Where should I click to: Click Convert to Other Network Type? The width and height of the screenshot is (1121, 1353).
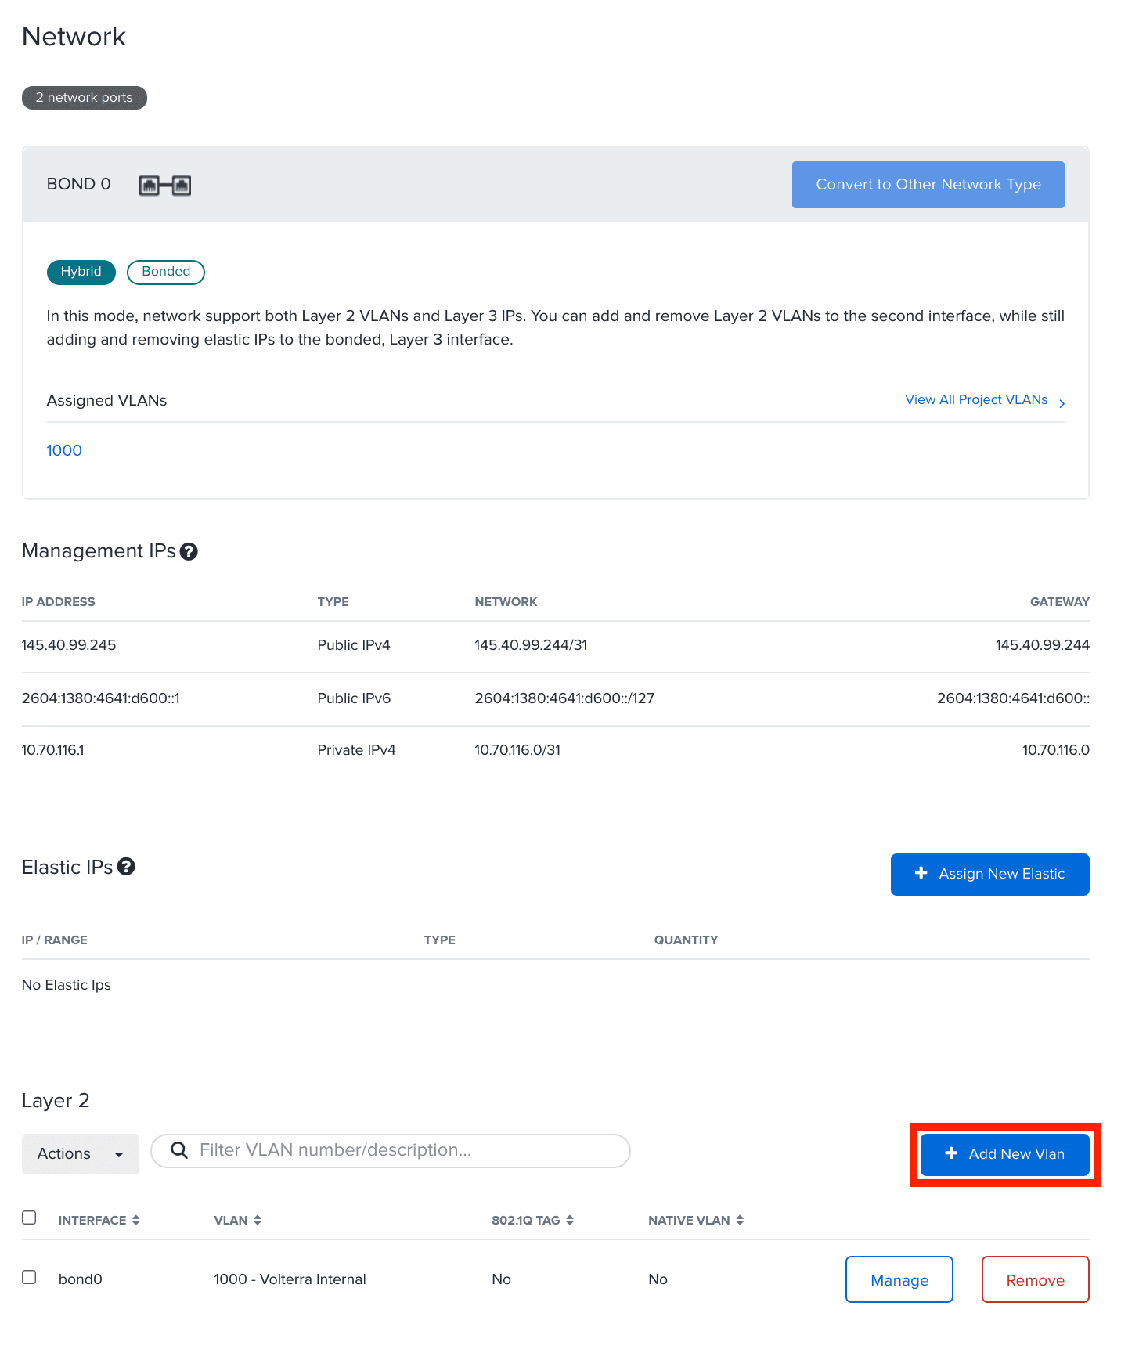click(x=928, y=185)
